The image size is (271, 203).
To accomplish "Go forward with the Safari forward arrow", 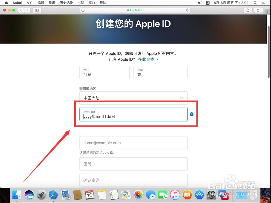I will pos(27,10).
